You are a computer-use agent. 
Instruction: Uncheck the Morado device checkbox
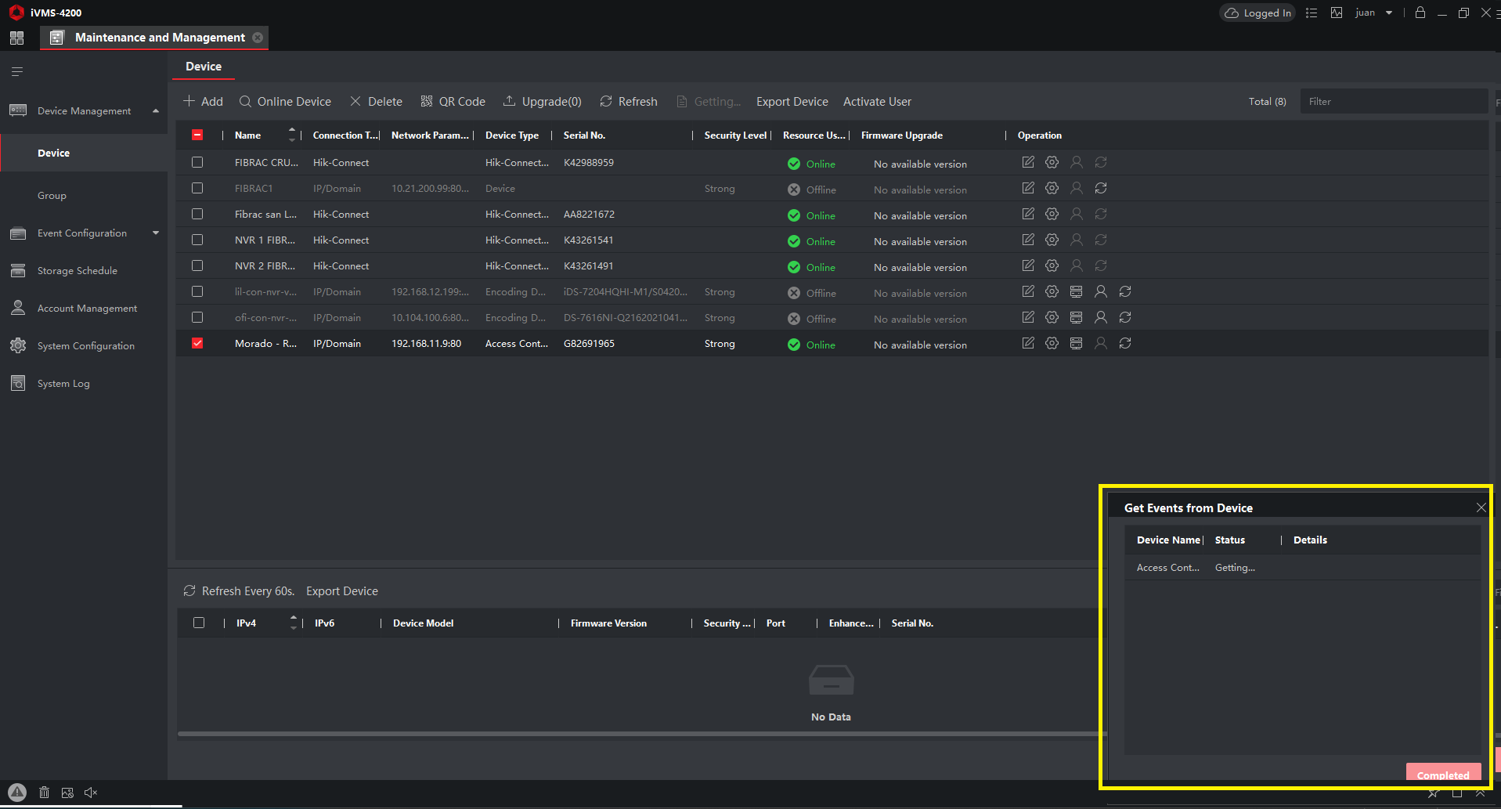pos(197,344)
